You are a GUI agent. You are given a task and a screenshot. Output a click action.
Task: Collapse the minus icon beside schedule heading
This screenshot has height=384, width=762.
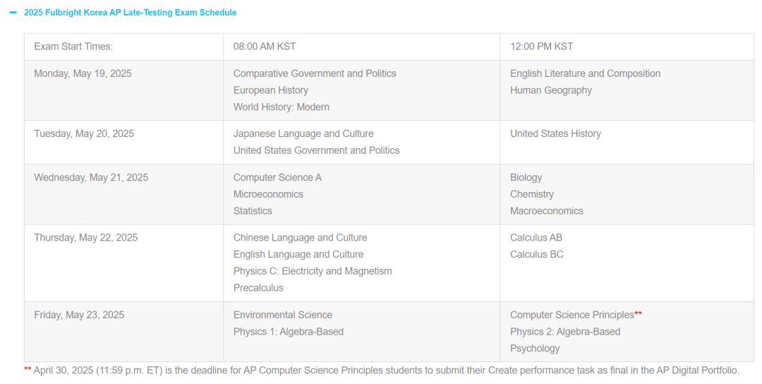(x=13, y=13)
